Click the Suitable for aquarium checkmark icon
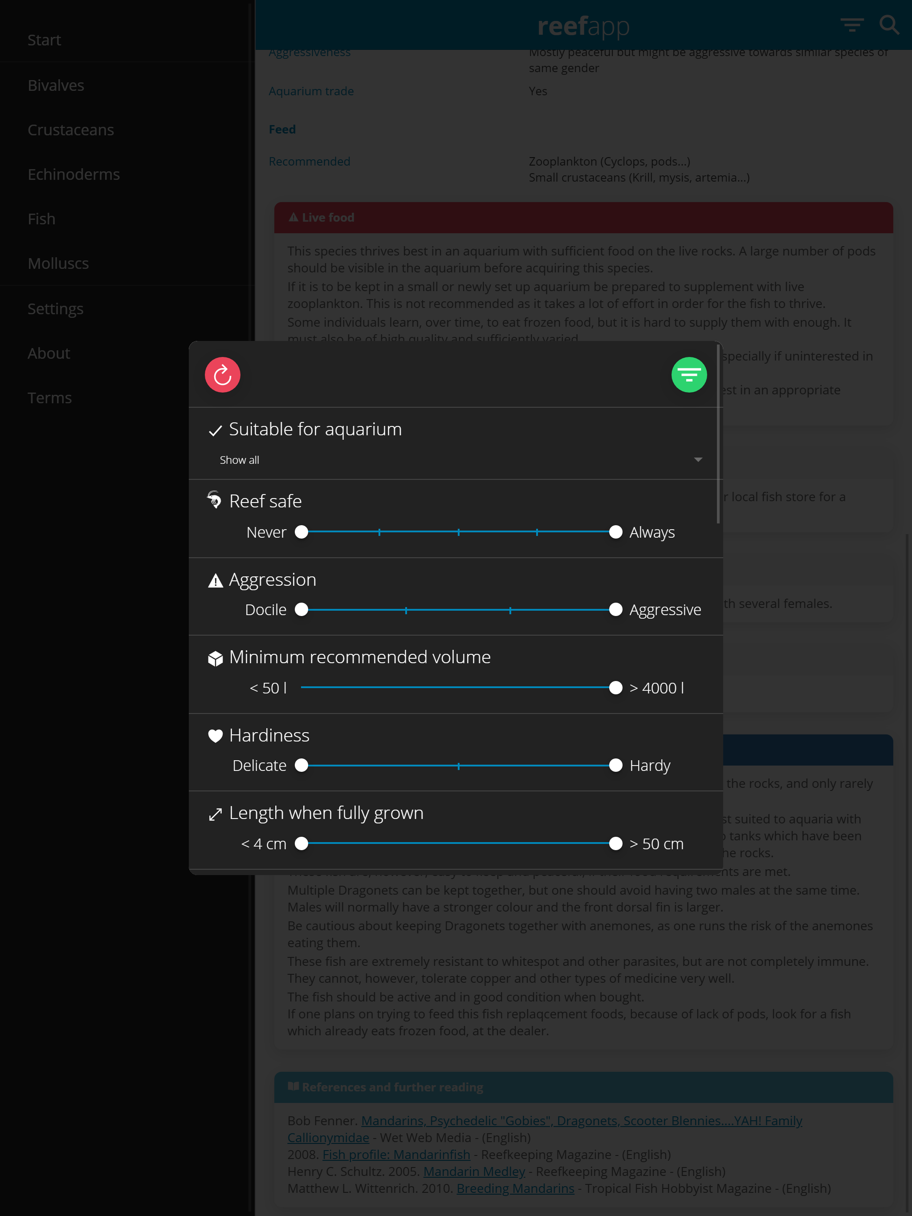 [x=215, y=430]
